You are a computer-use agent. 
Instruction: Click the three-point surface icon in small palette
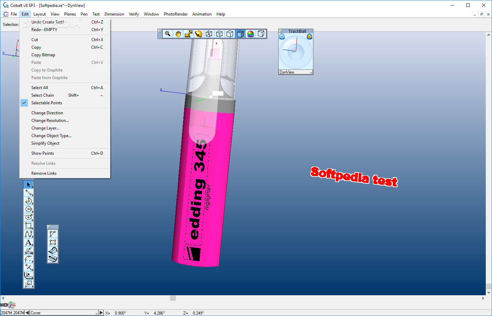pyautogui.click(x=53, y=234)
